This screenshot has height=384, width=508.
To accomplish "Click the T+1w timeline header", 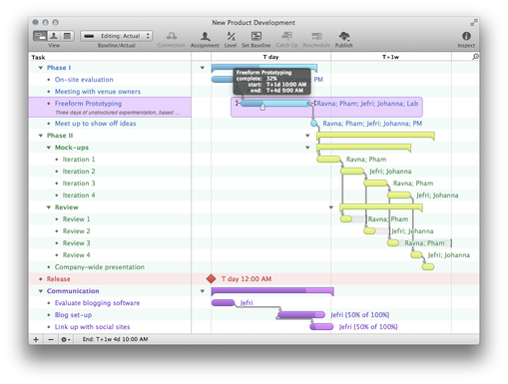I will 390,57.
